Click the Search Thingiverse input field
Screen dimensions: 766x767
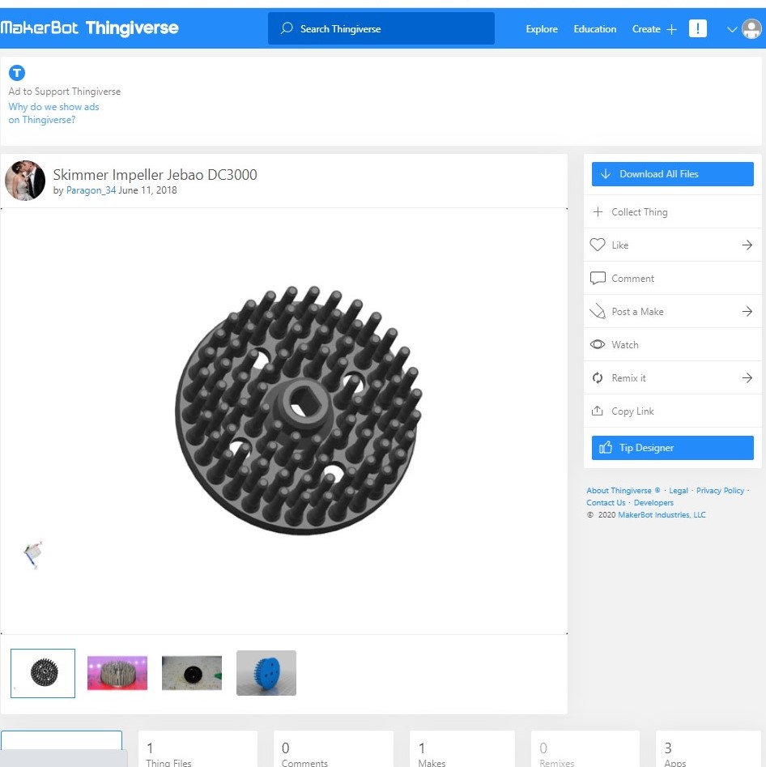[x=381, y=28]
